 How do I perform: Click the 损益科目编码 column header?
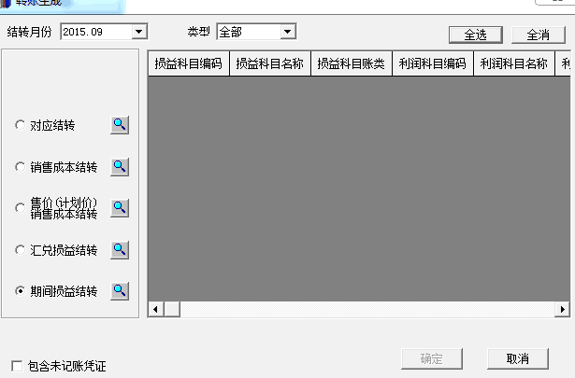(189, 63)
